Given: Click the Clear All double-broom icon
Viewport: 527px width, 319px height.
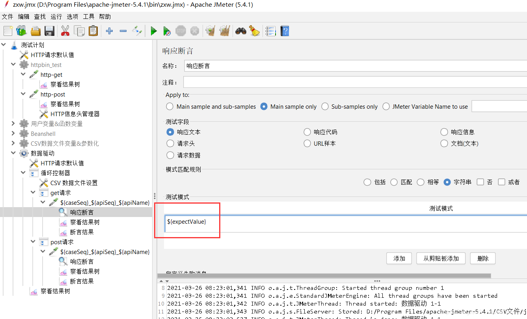Looking at the screenshot, I should point(224,31).
